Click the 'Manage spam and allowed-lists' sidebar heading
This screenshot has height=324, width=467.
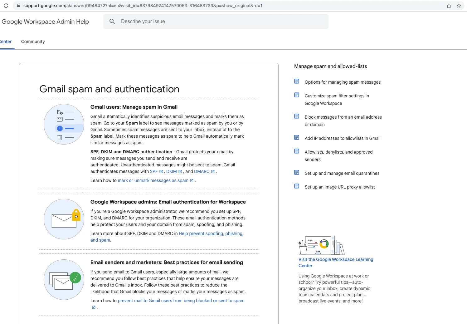coord(330,66)
